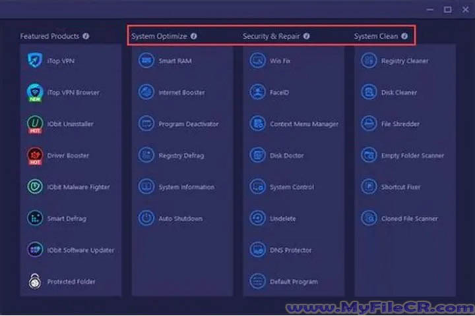
Task: Click the "Registry Cleaner" label
Action: (404, 61)
